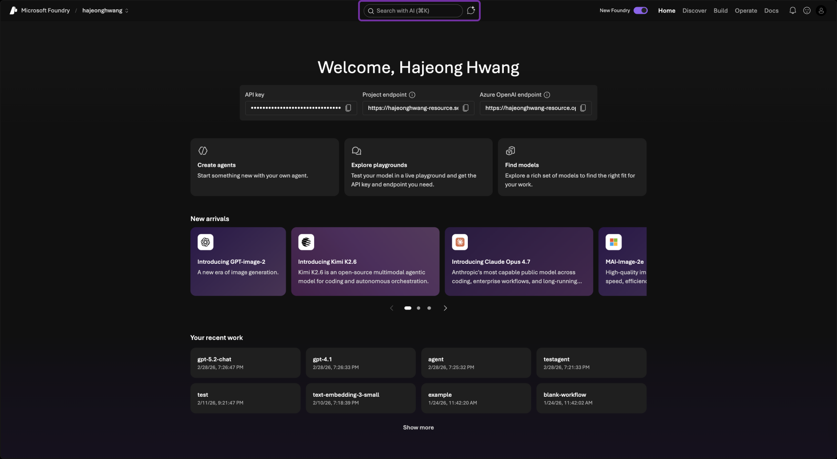Image resolution: width=837 pixels, height=459 pixels.
Task: Click the Anthropic logo on Claude card
Action: (x=460, y=242)
